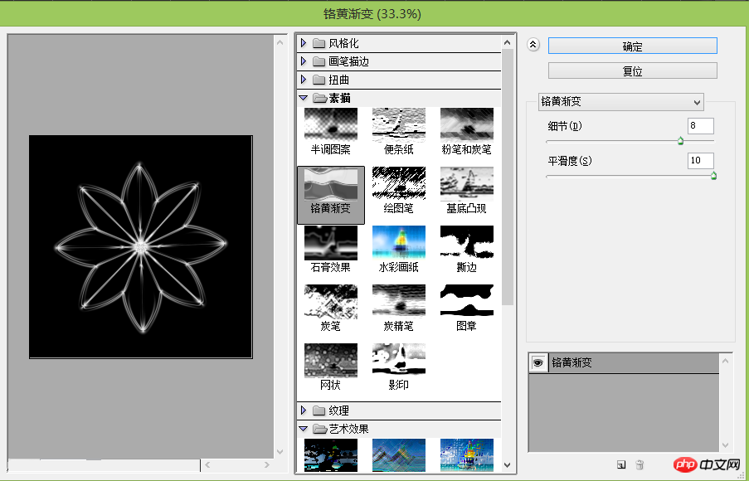Click the delete effect layer trash icon

tap(640, 464)
